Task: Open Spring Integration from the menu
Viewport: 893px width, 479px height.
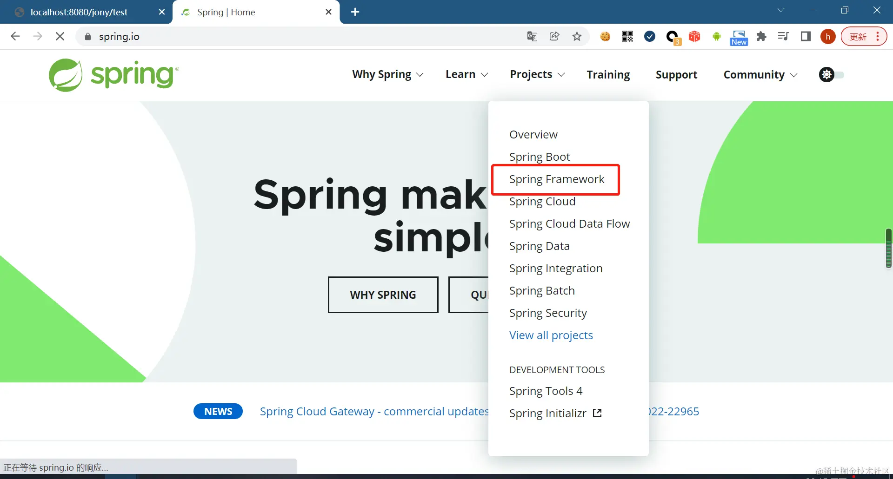Action: click(x=556, y=269)
